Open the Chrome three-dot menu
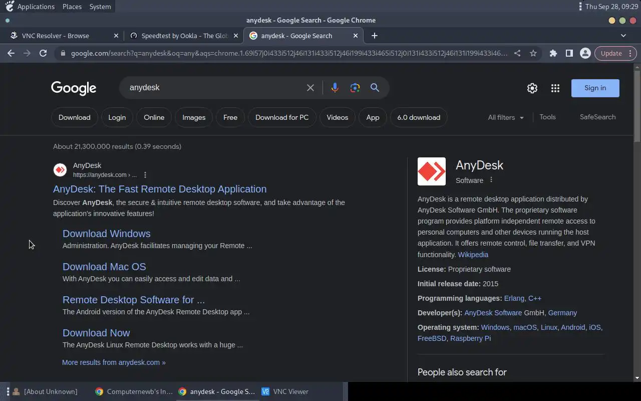Screen dimensions: 641x401 631,53
